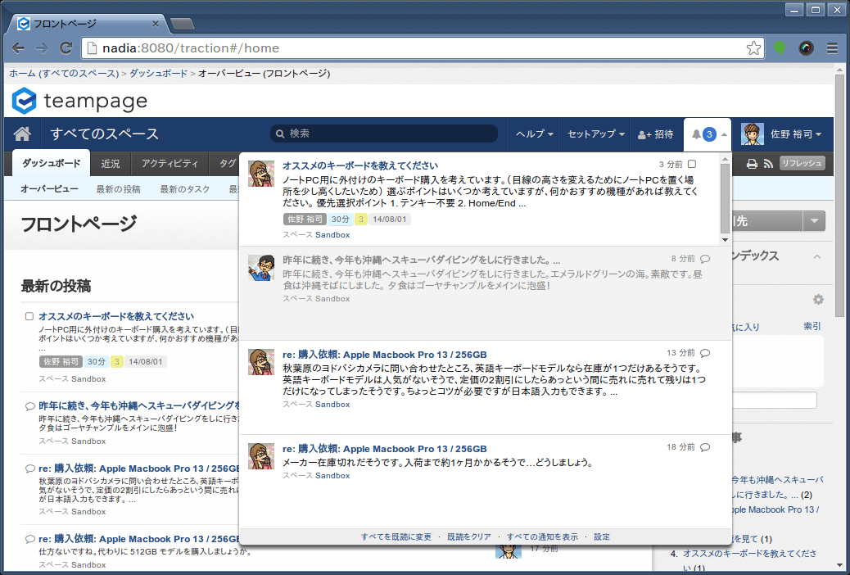Screen dimensions: 850x575
Task: Open the dropdown arrow beside 先 button
Action: tap(814, 221)
